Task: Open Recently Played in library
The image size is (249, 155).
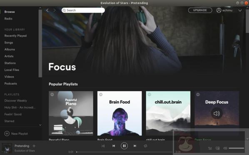Action: pyautogui.click(x=15, y=36)
